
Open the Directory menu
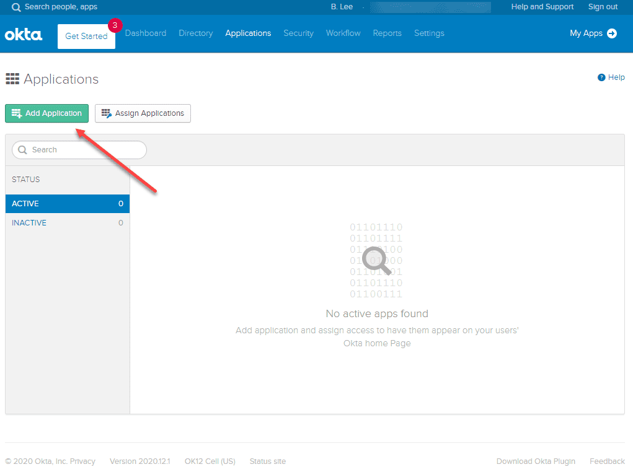[x=196, y=33]
